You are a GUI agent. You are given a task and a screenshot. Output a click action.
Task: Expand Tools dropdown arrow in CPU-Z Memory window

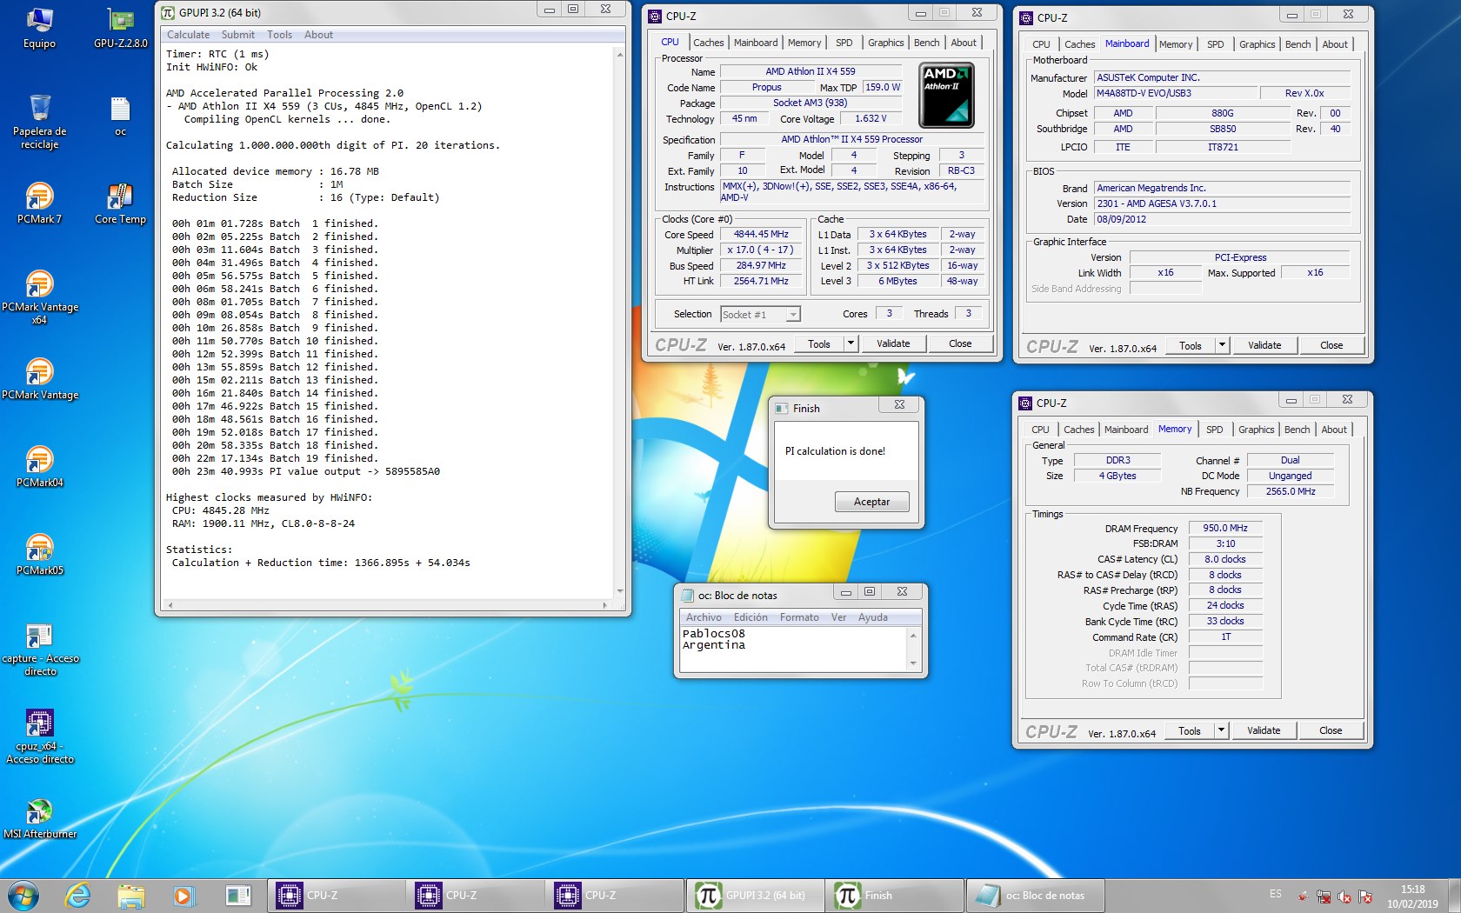tap(1221, 730)
